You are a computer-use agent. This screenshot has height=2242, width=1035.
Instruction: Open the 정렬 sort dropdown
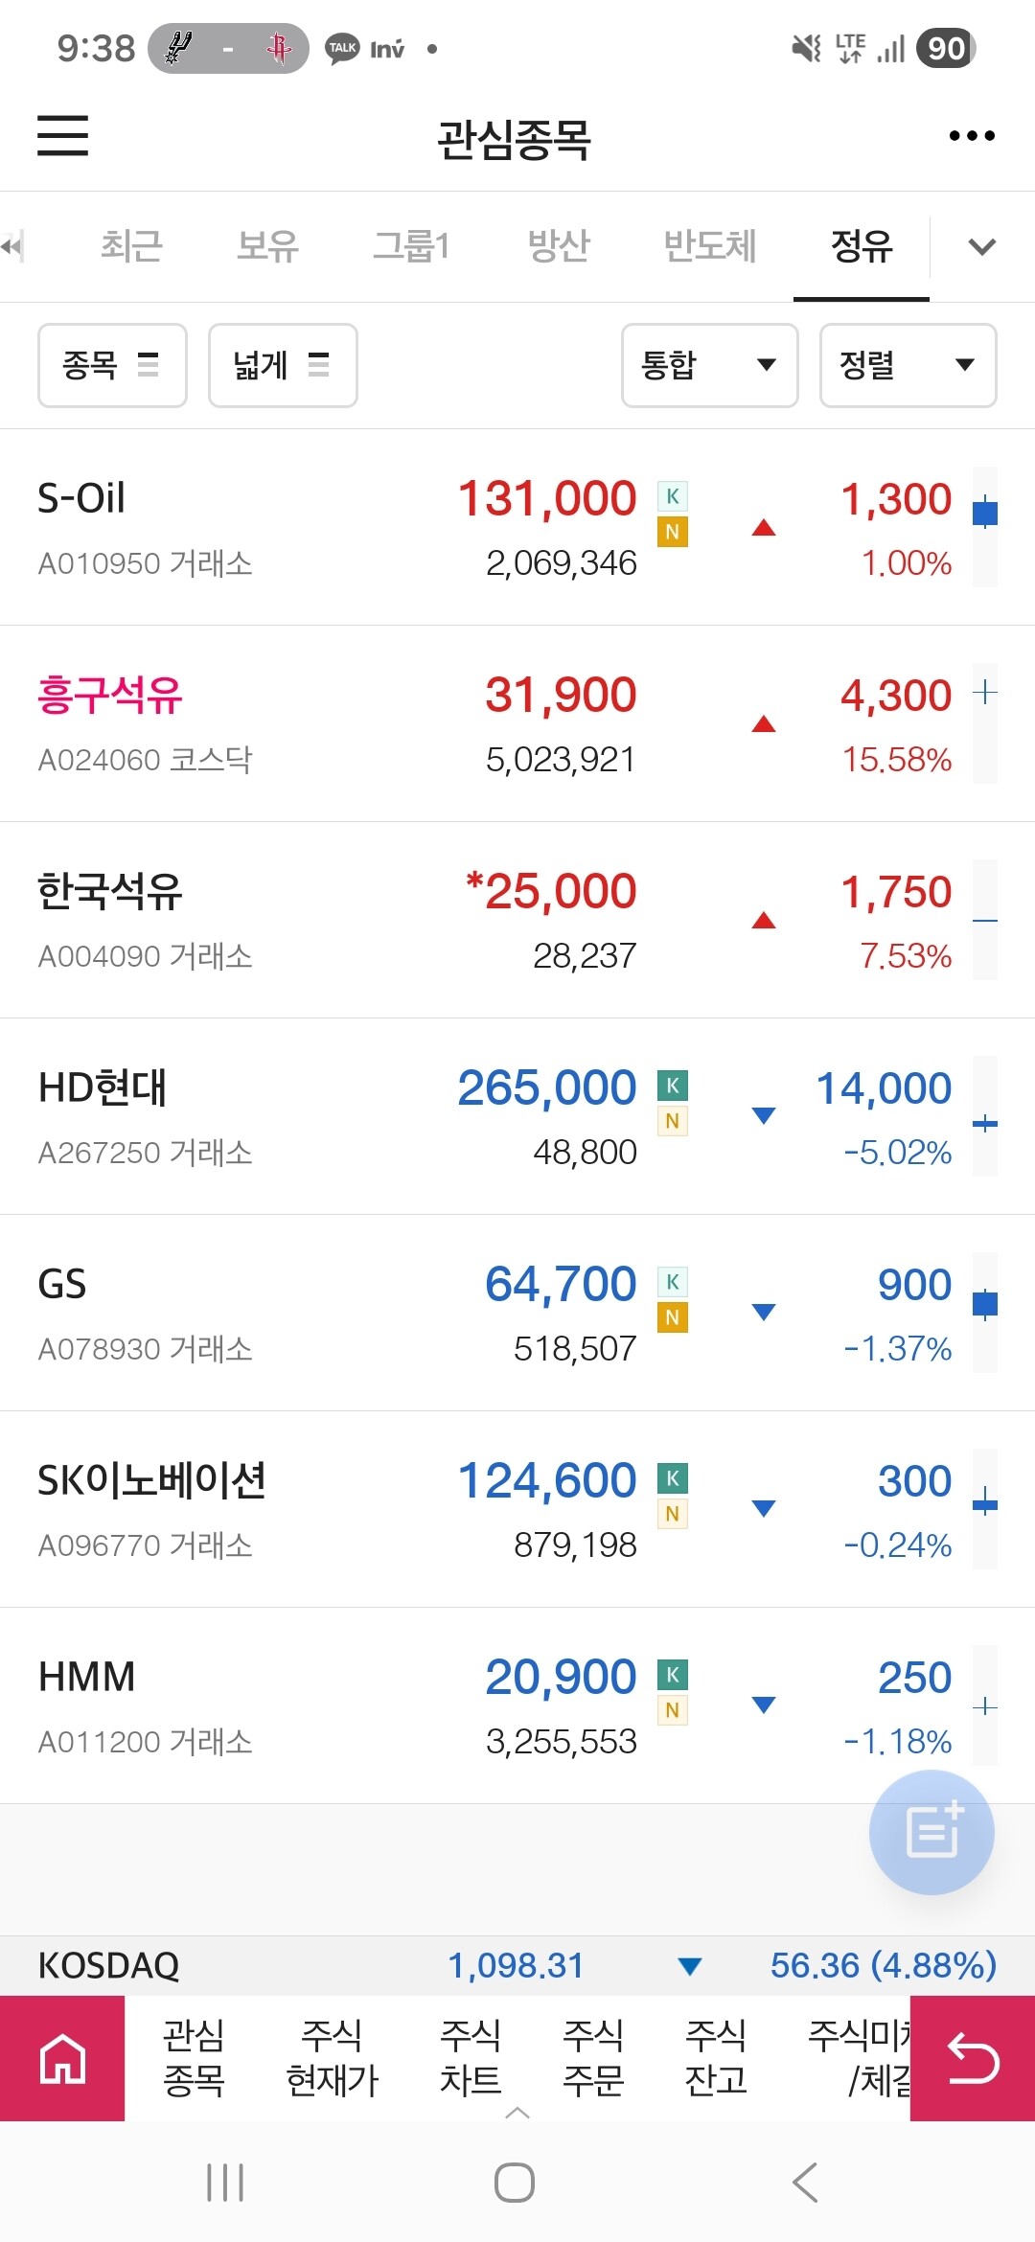[908, 365]
